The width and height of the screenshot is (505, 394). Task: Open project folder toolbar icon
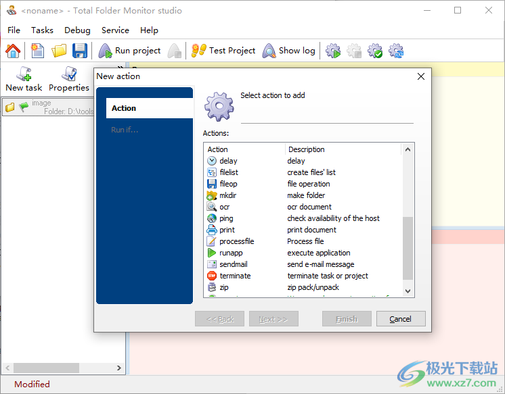coord(59,51)
